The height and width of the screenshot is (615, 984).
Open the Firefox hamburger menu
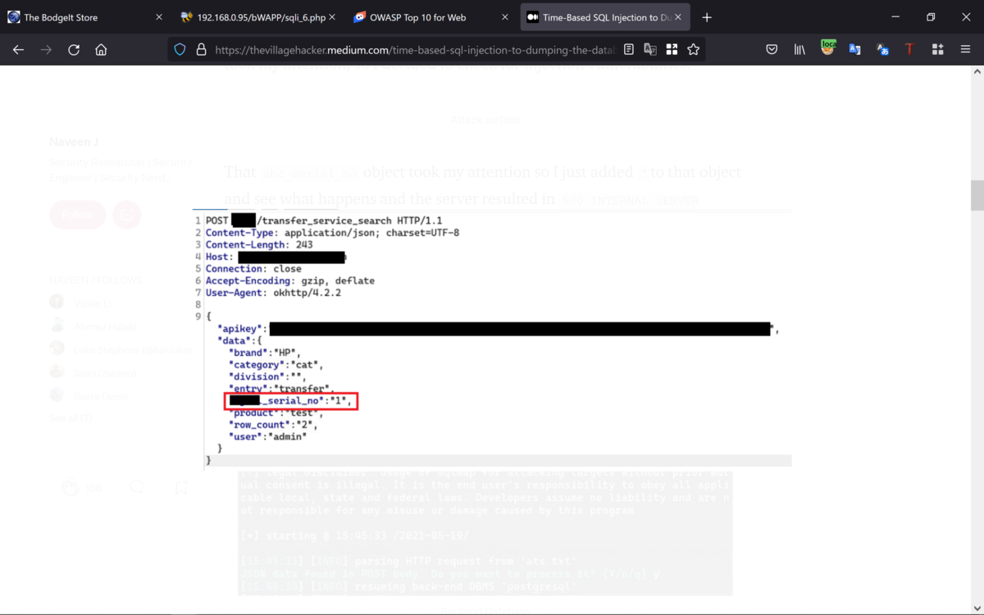(x=965, y=50)
